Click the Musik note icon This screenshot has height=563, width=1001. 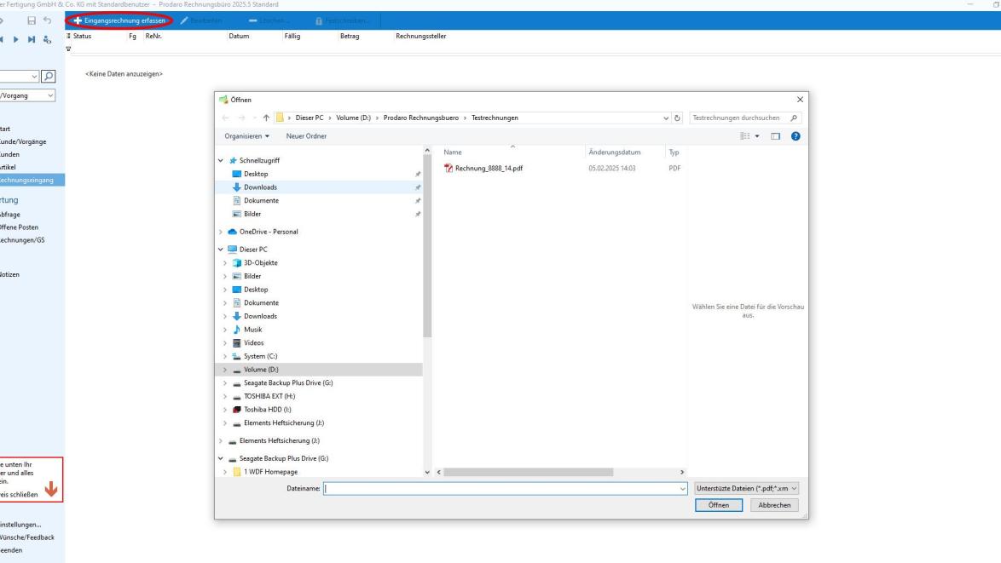tap(237, 330)
